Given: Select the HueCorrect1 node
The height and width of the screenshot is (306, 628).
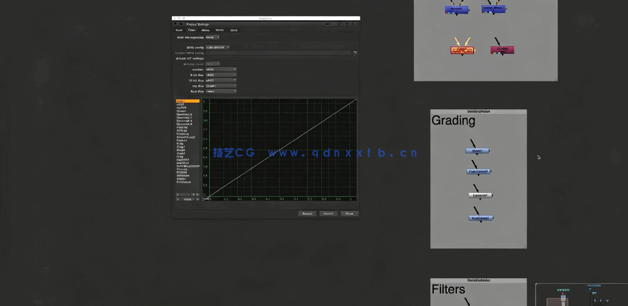Looking at the screenshot, I should [x=481, y=218].
